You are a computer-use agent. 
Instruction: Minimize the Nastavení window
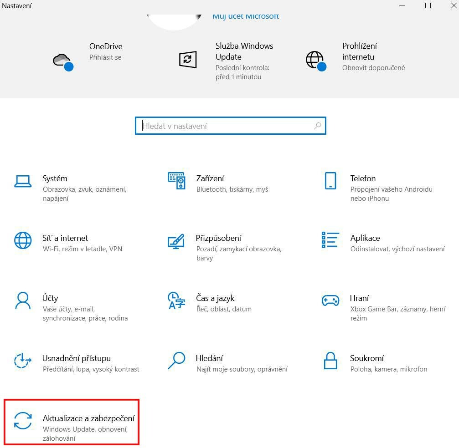[402, 5]
